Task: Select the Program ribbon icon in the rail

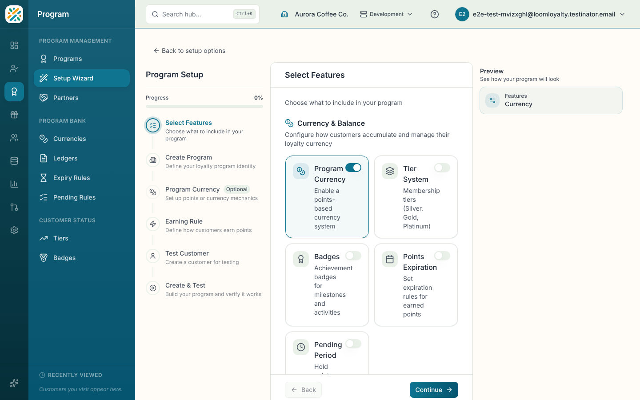Action: click(14, 92)
